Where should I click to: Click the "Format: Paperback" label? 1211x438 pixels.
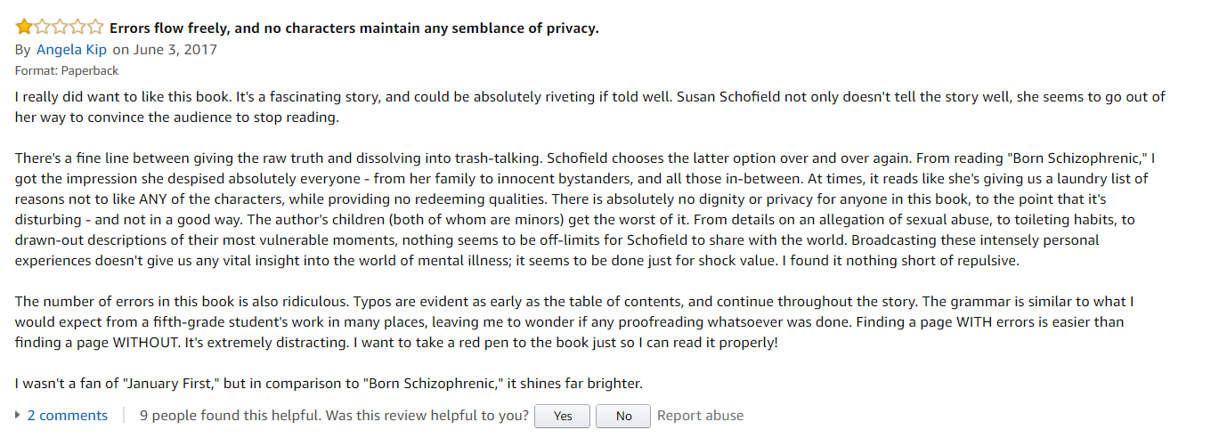tap(67, 70)
